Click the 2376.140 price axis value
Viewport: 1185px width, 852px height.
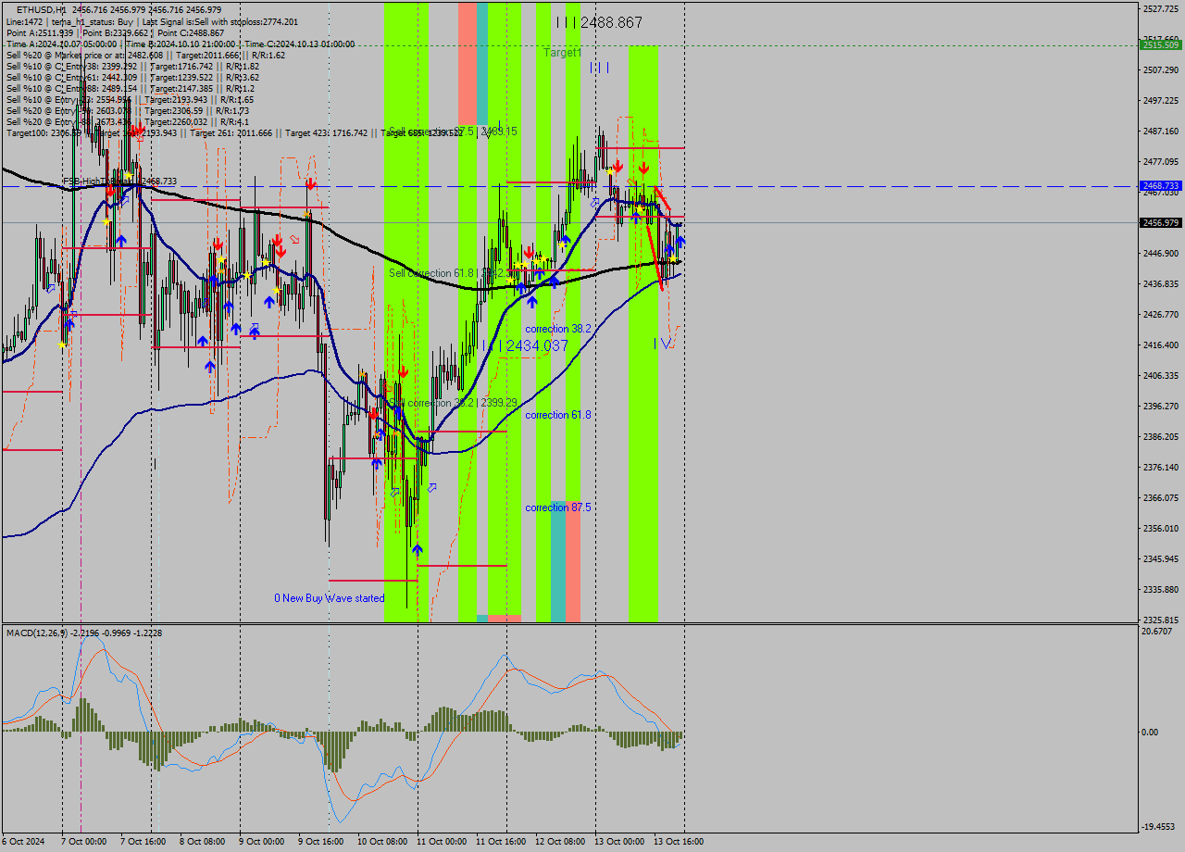pos(1160,467)
